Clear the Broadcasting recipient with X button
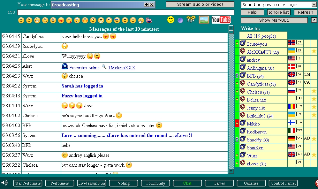The height and width of the screenshot is (189, 318). click(x=152, y=5)
